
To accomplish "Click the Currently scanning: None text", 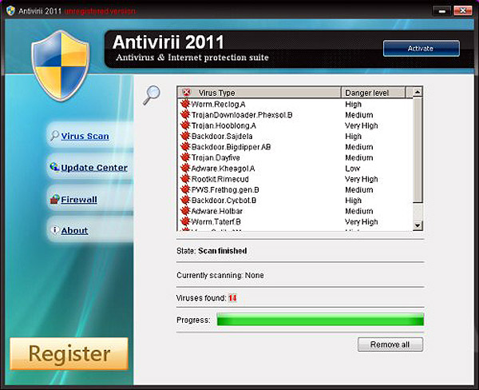I will tap(220, 275).
